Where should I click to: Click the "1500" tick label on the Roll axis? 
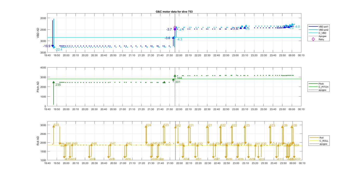point(43,151)
